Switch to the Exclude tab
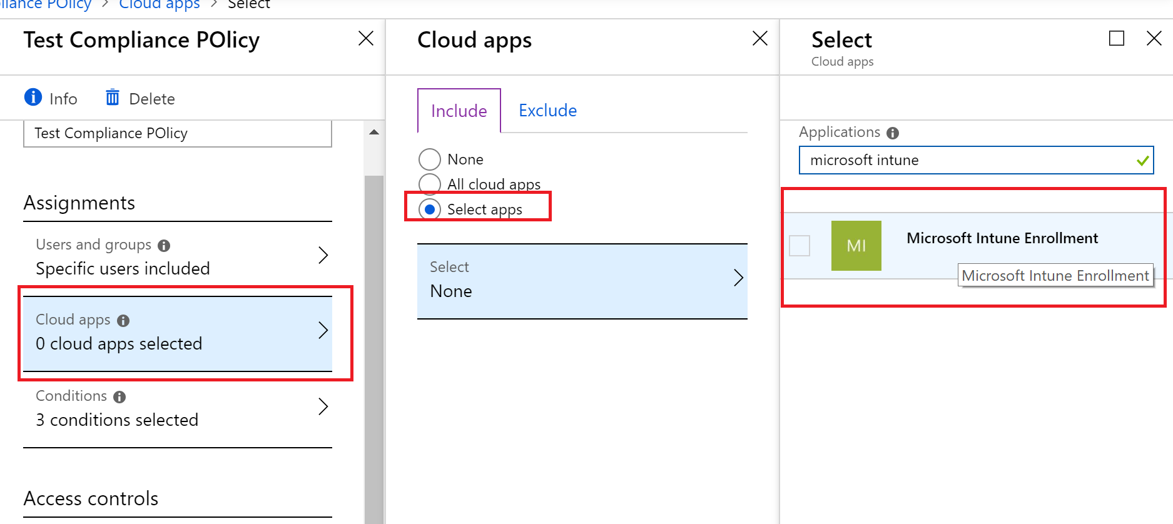 [x=547, y=111]
